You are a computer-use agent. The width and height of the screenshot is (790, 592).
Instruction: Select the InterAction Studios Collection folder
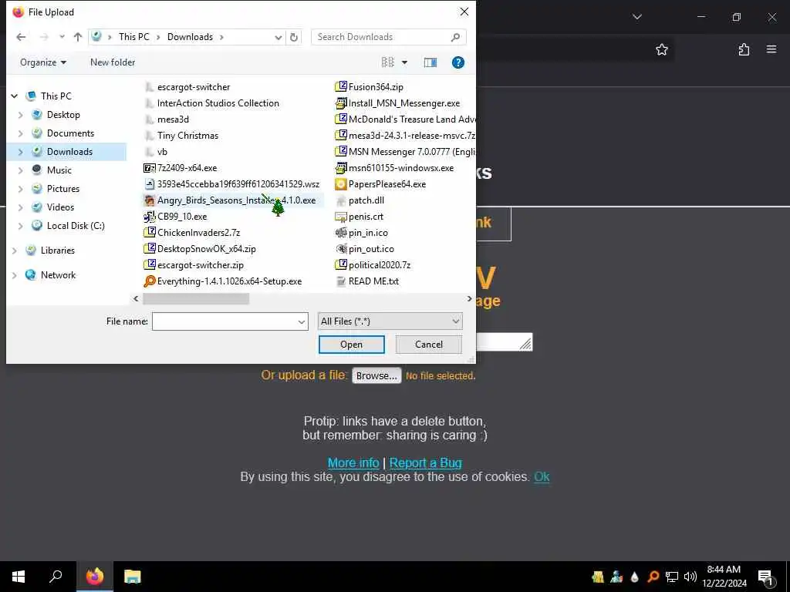click(218, 103)
